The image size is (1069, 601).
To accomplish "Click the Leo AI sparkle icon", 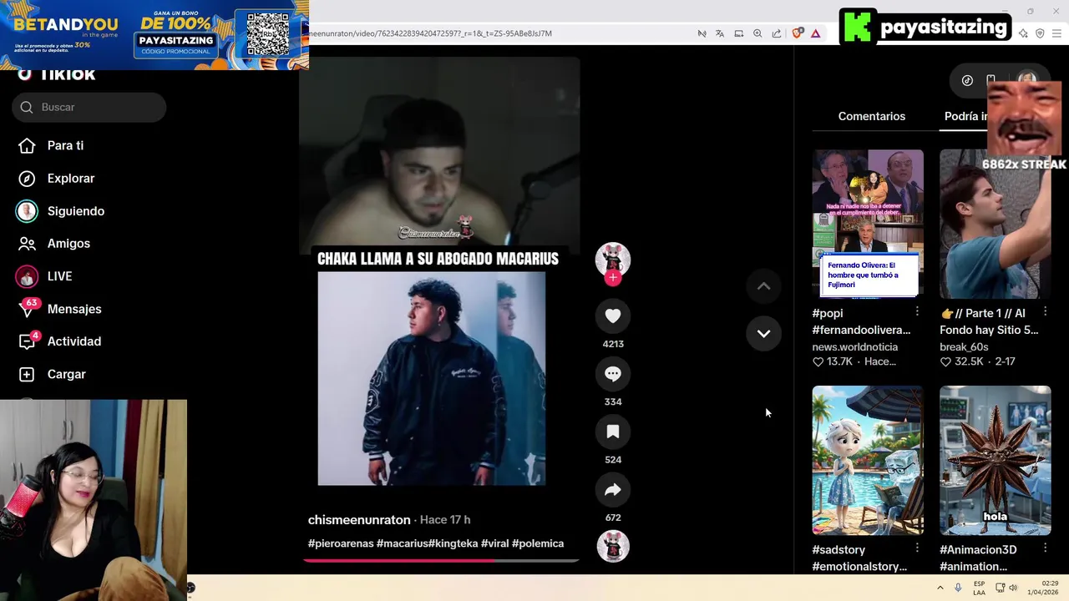I will click(x=1023, y=33).
